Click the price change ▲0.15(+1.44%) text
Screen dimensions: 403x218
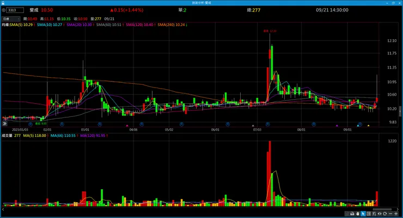tap(127, 10)
